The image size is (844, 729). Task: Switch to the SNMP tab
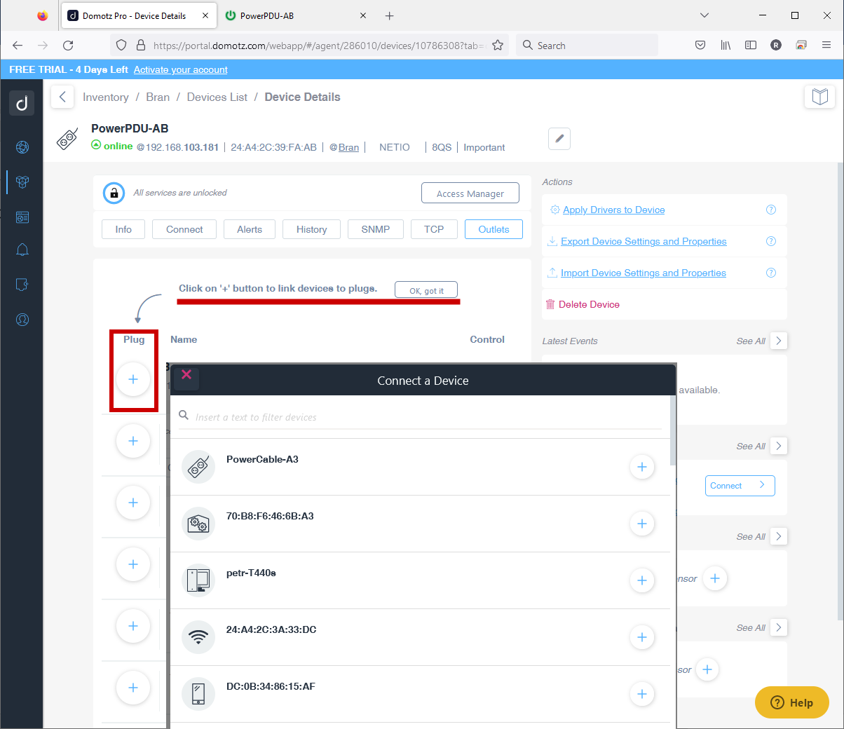(x=376, y=229)
